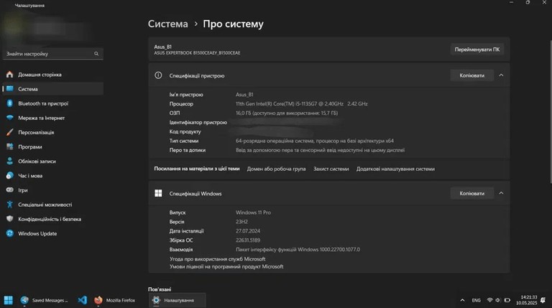Copy device specifications with Копіювати
This screenshot has width=552, height=308.
[x=471, y=75]
